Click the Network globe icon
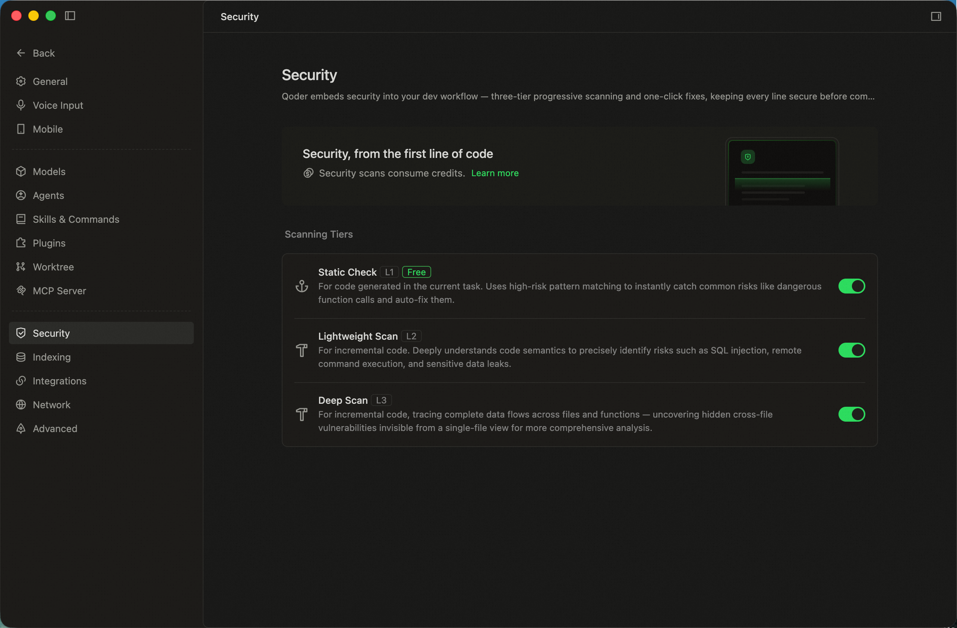 (x=21, y=405)
